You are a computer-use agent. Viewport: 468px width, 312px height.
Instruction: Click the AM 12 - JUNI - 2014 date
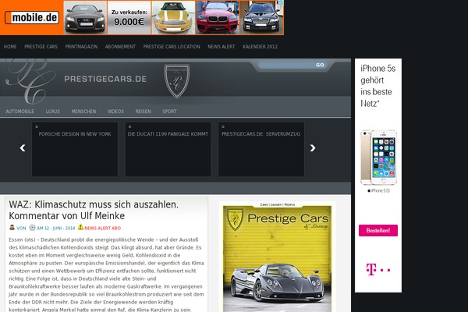56,228
